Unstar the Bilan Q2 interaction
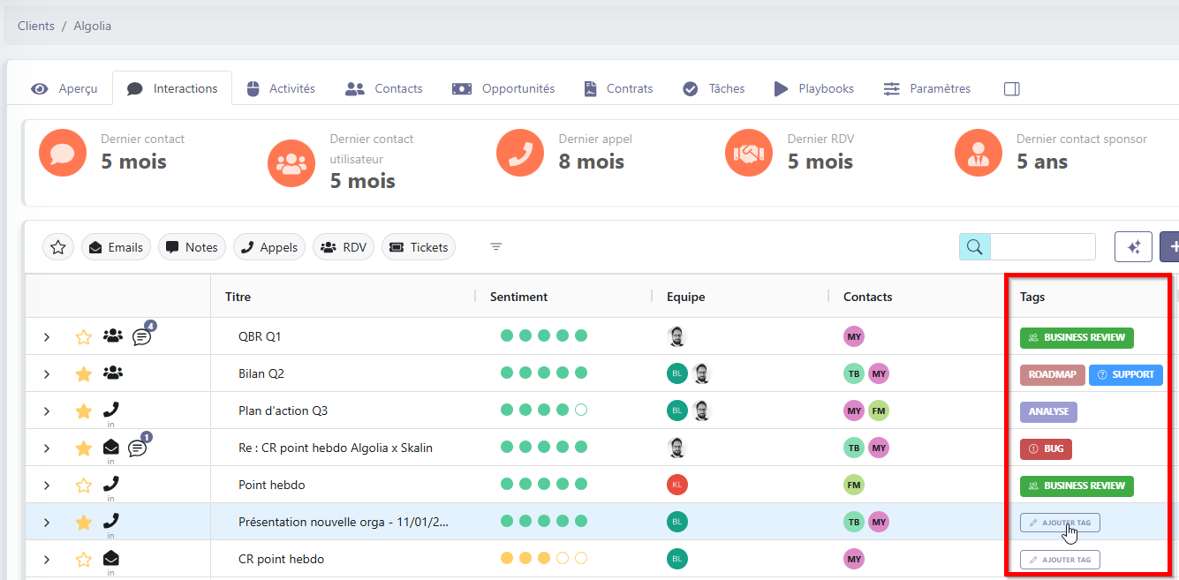The image size is (1179, 580). pos(84,373)
